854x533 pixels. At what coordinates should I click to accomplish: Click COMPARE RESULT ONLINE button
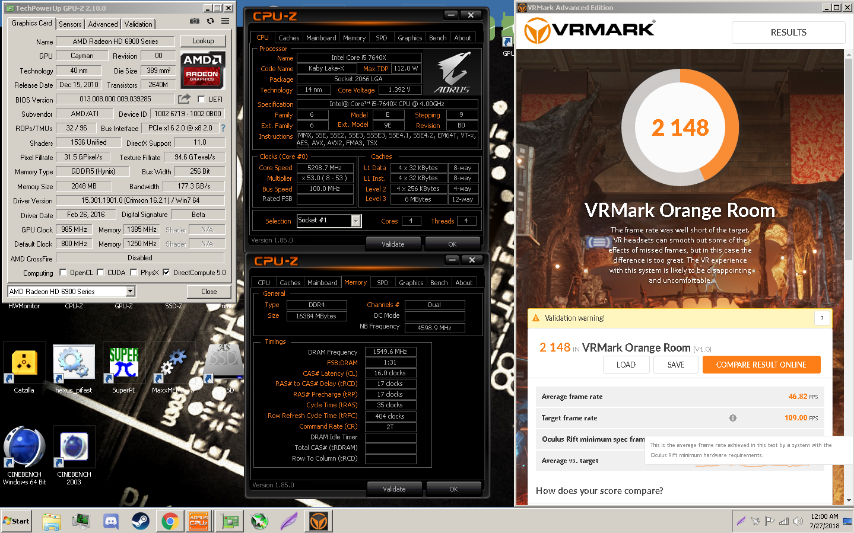pyautogui.click(x=761, y=365)
